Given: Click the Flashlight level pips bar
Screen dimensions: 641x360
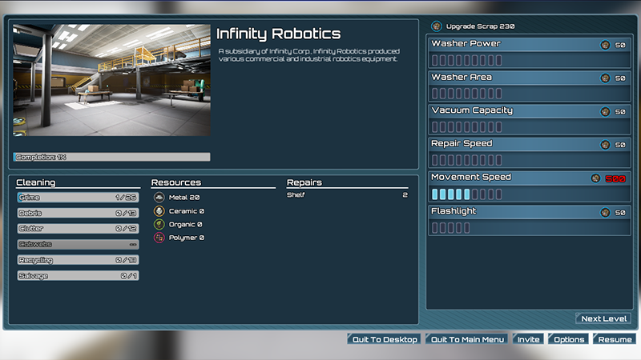Looking at the screenshot, I should 450,228.
